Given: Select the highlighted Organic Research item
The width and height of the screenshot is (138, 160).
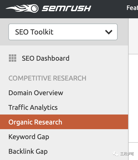Looking at the screenshot, I should [64, 122].
